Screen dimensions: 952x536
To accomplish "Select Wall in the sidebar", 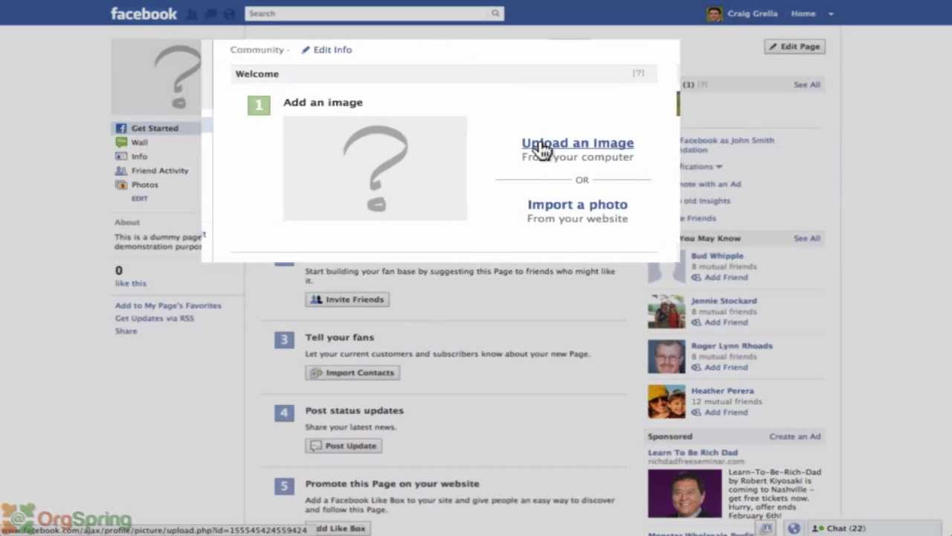I will [x=140, y=142].
